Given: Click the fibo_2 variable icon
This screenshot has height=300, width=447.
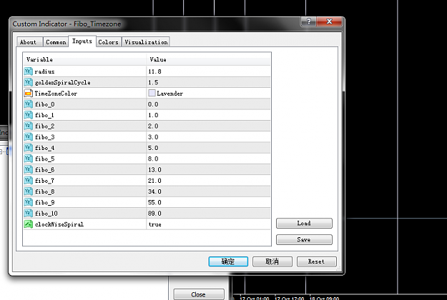Looking at the screenshot, I should coord(28,126).
